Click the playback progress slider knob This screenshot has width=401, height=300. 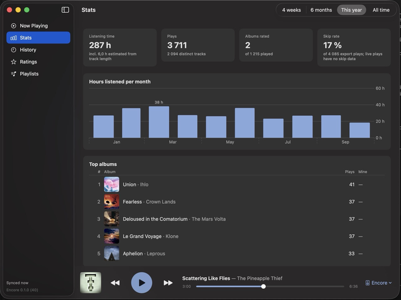coord(263,287)
